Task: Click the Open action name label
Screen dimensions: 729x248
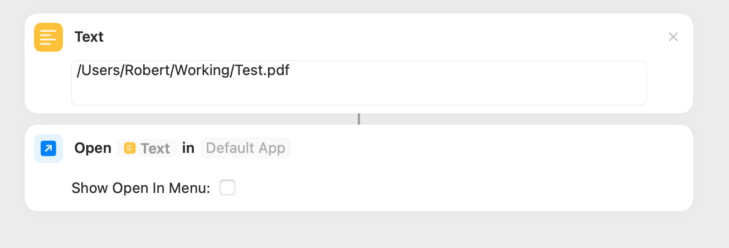Action: (93, 148)
